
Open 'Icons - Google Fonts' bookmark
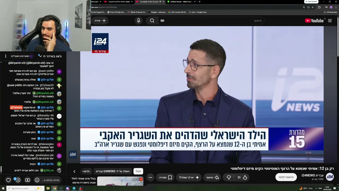(198, 12)
